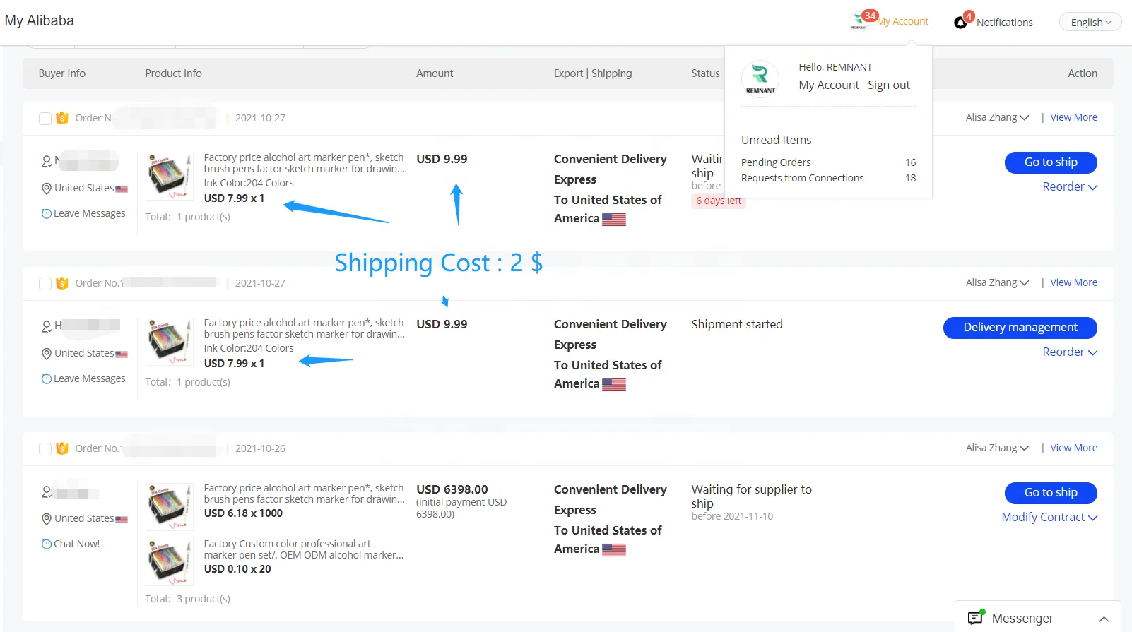Click the REMNANT profile logo
Image resolution: width=1132 pixels, height=632 pixels.
click(760, 77)
